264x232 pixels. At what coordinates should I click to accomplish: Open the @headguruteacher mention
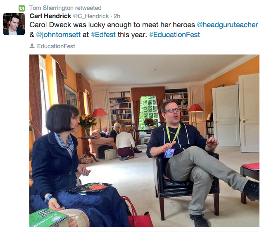(x=228, y=25)
